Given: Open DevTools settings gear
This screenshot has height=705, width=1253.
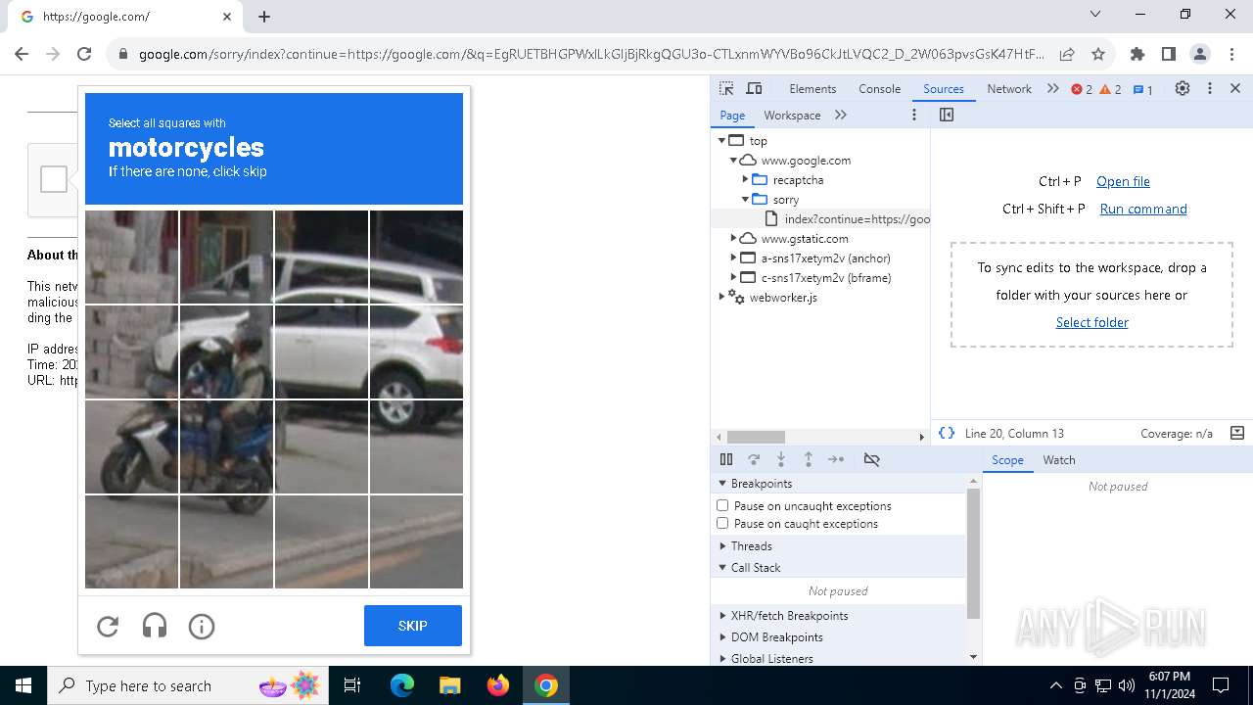Looking at the screenshot, I should coord(1183,88).
